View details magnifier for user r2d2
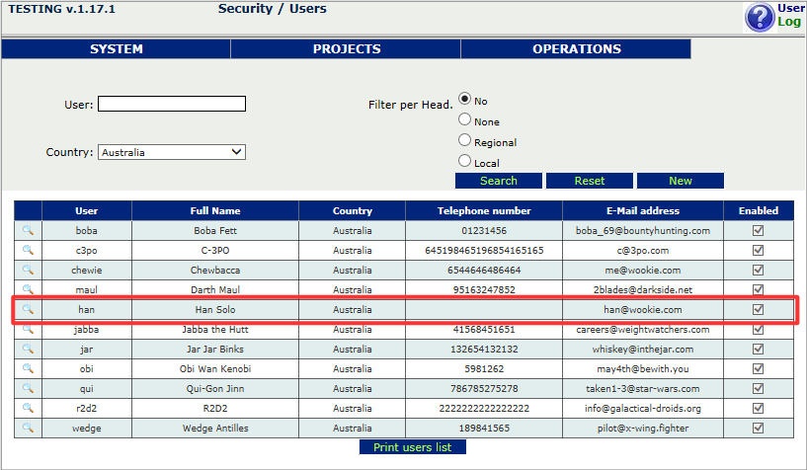Screen dimensions: 807x470 point(28,408)
